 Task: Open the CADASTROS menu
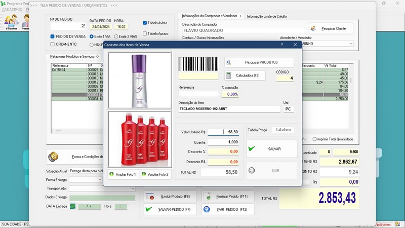click(12, 9)
